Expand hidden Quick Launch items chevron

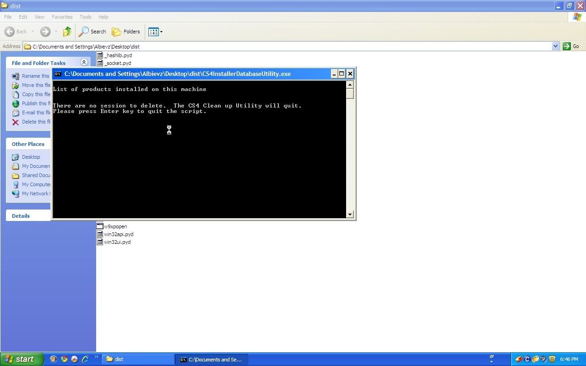pyautogui.click(x=97, y=357)
